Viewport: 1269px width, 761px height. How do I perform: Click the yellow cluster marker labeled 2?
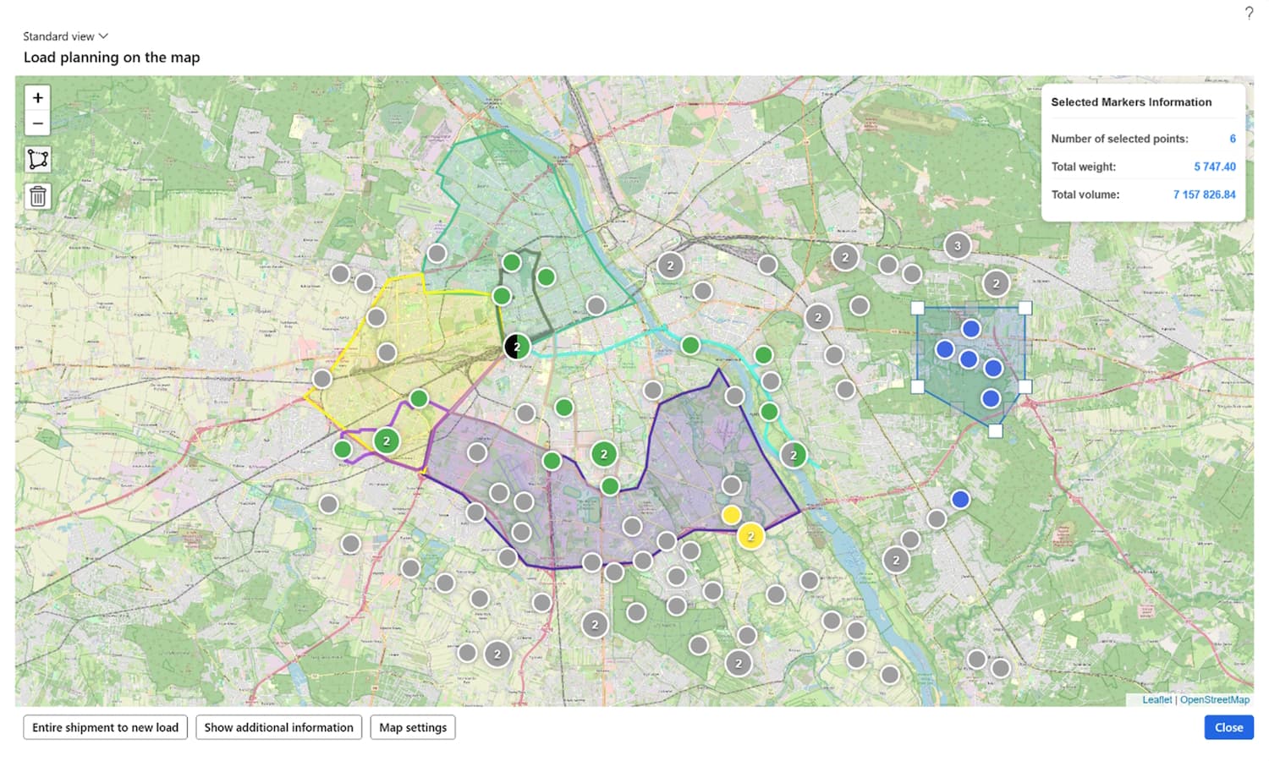(x=750, y=536)
